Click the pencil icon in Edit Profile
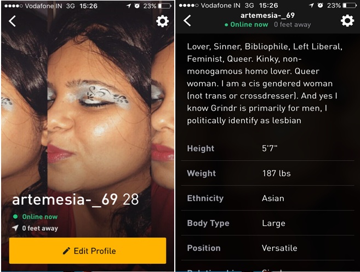 pos(66,251)
